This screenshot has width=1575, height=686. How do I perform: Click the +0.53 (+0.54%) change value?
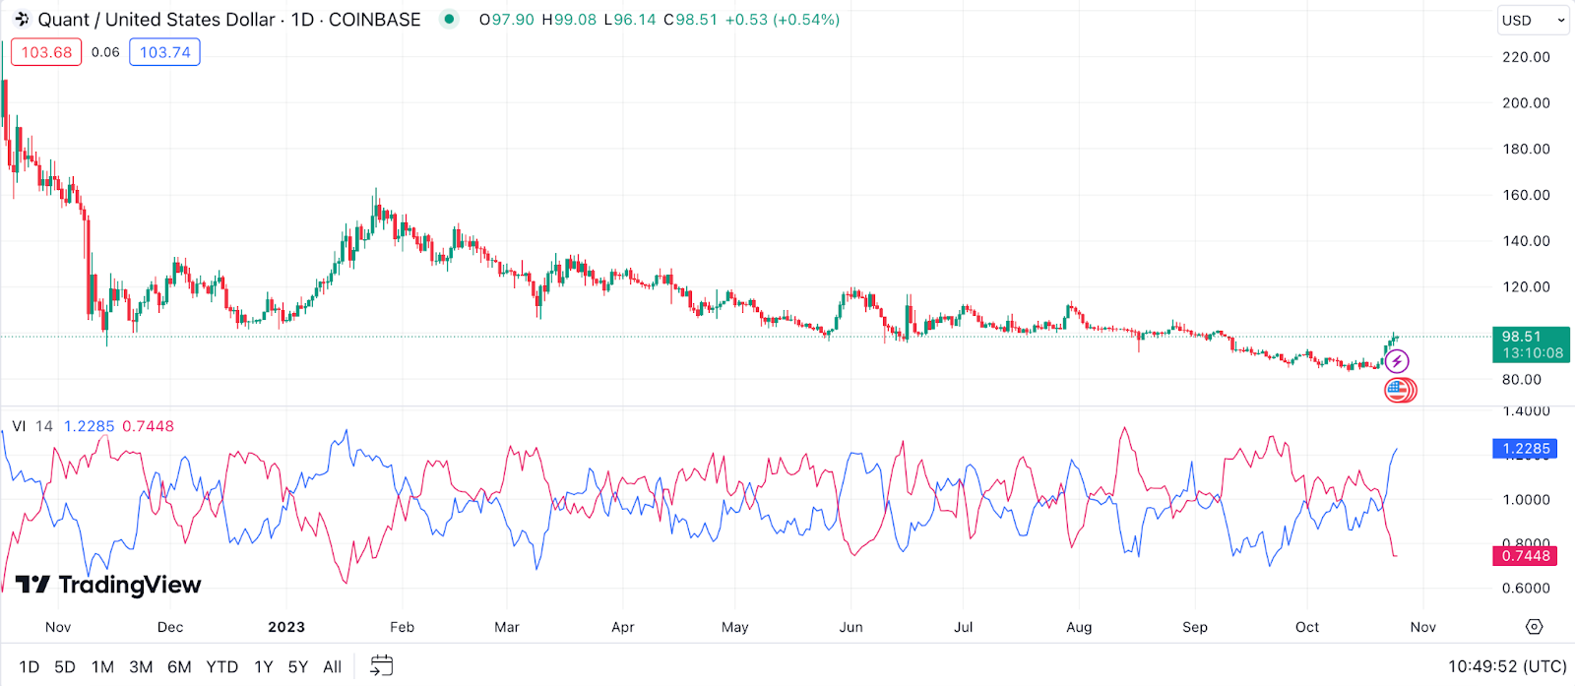click(x=783, y=19)
